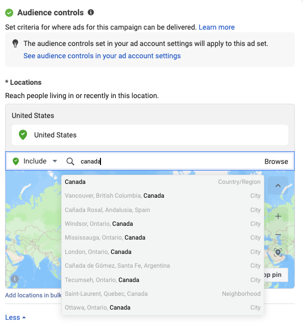Click the lightbulb tip icon
The image size is (303, 328).
pos(15,43)
